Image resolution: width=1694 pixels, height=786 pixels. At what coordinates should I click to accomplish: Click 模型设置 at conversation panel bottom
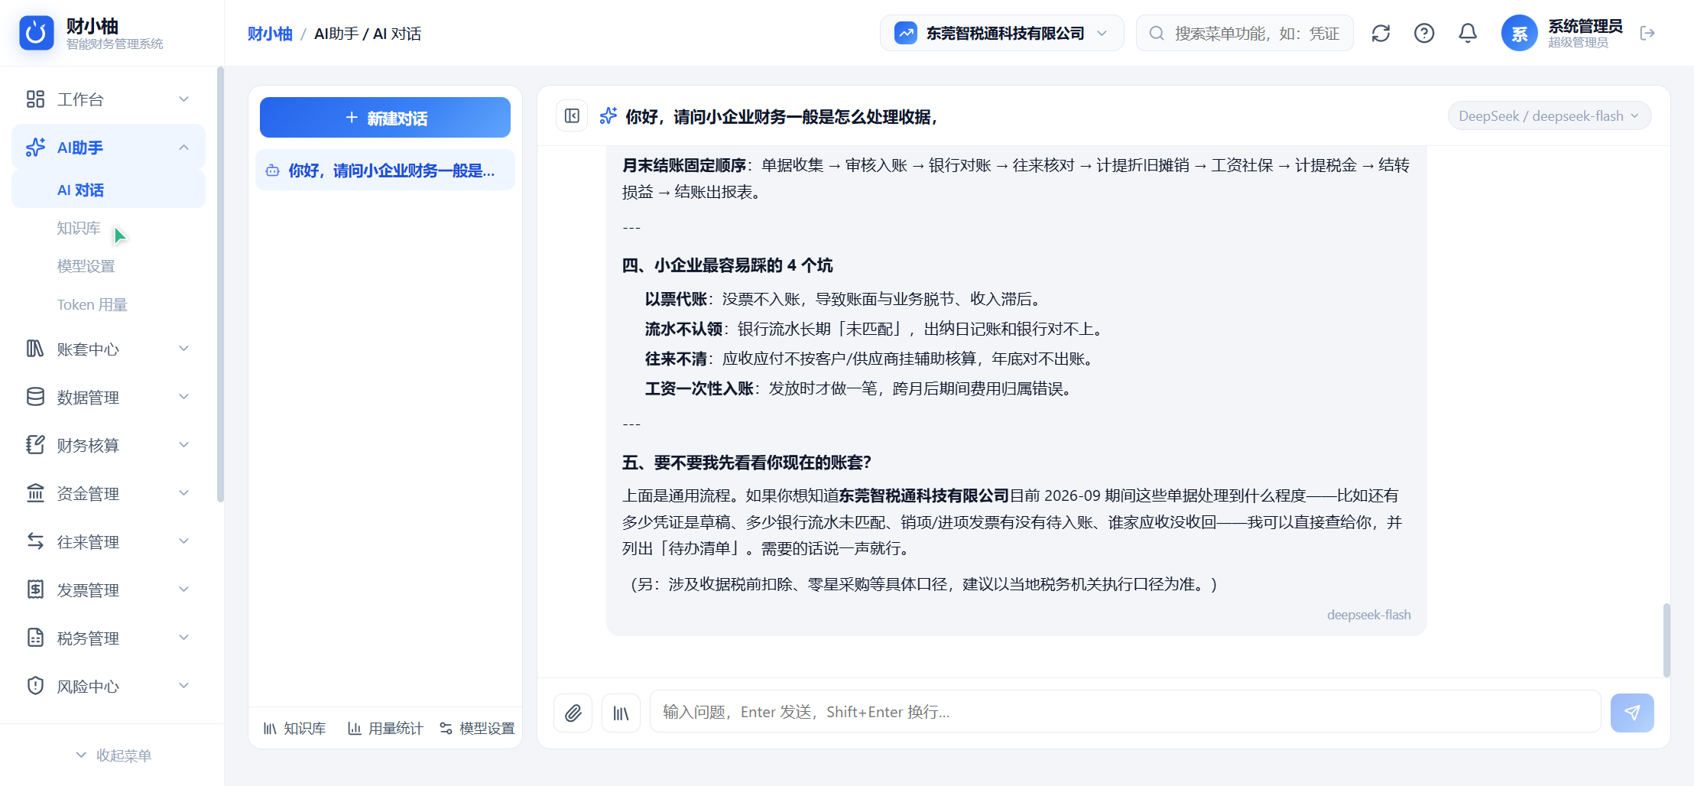(477, 729)
